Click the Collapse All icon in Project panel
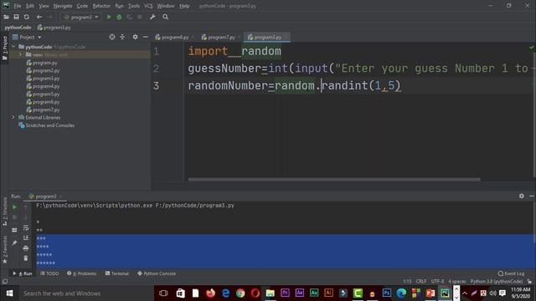Screen dimensions: 536x301 pos(122,37)
